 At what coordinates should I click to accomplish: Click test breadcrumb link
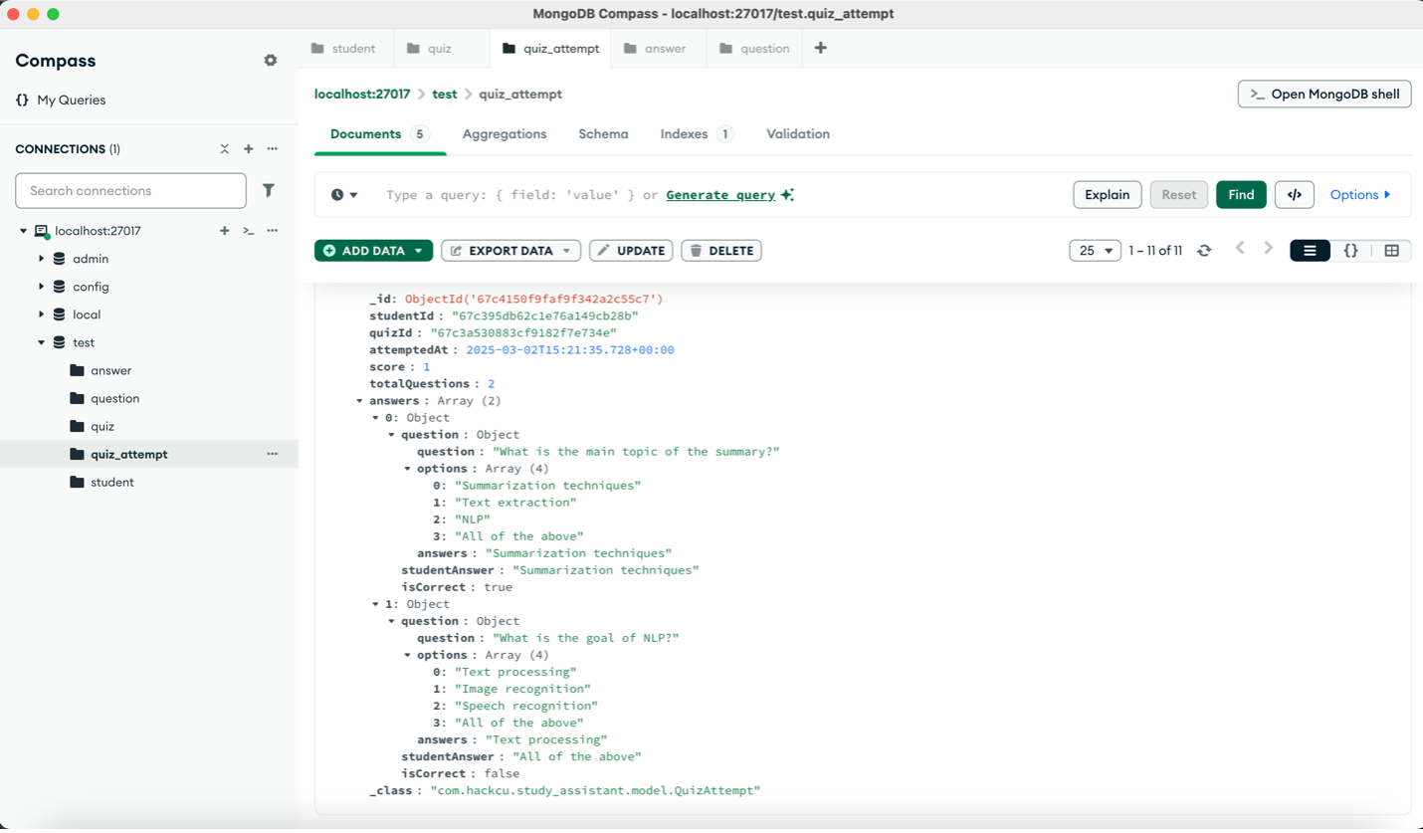pos(445,95)
